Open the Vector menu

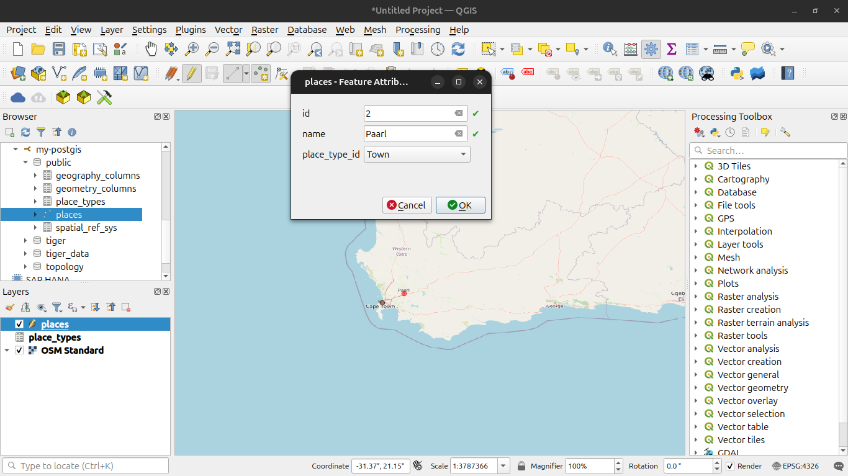(x=228, y=30)
